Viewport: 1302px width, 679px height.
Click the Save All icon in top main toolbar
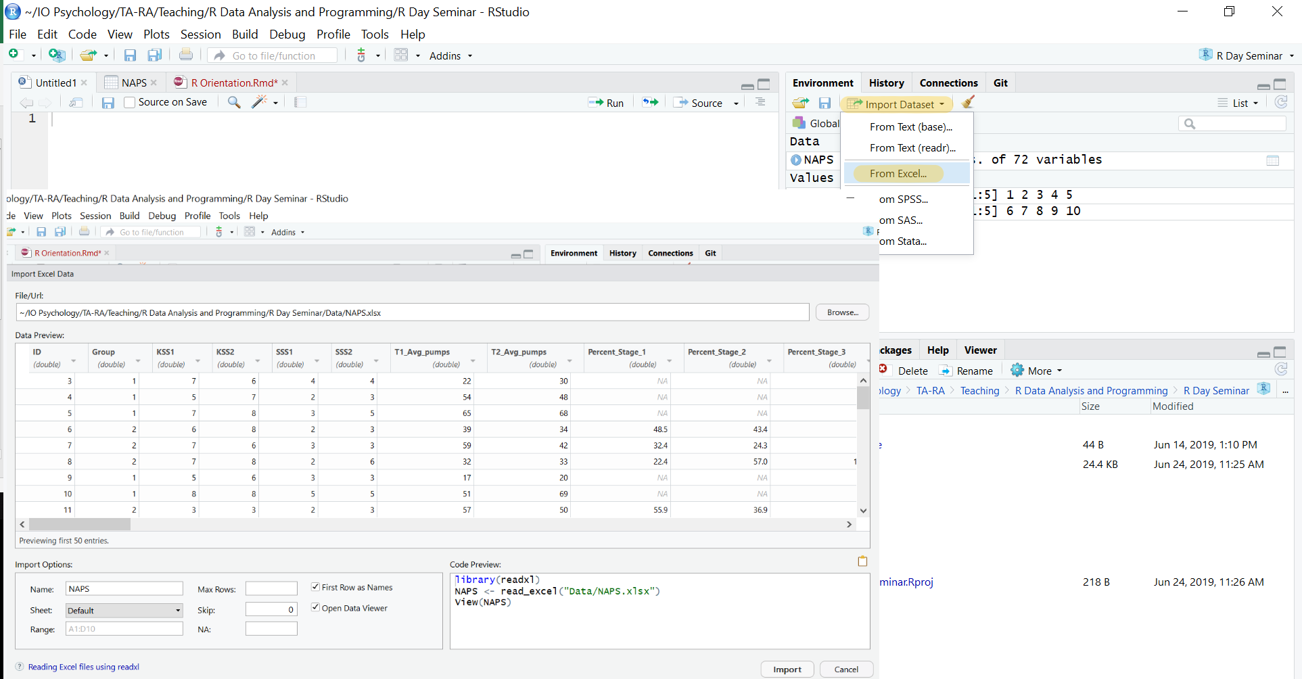tap(155, 55)
